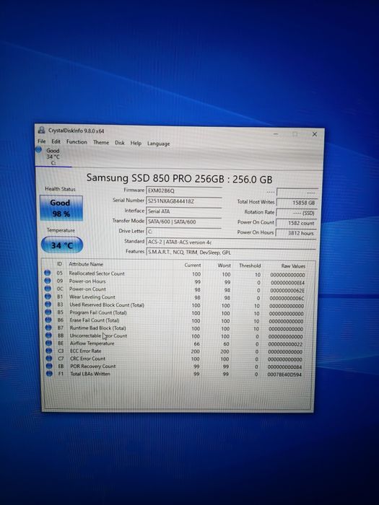
Task: Select the Uncorrectable Error Count row
Action: 176,336
